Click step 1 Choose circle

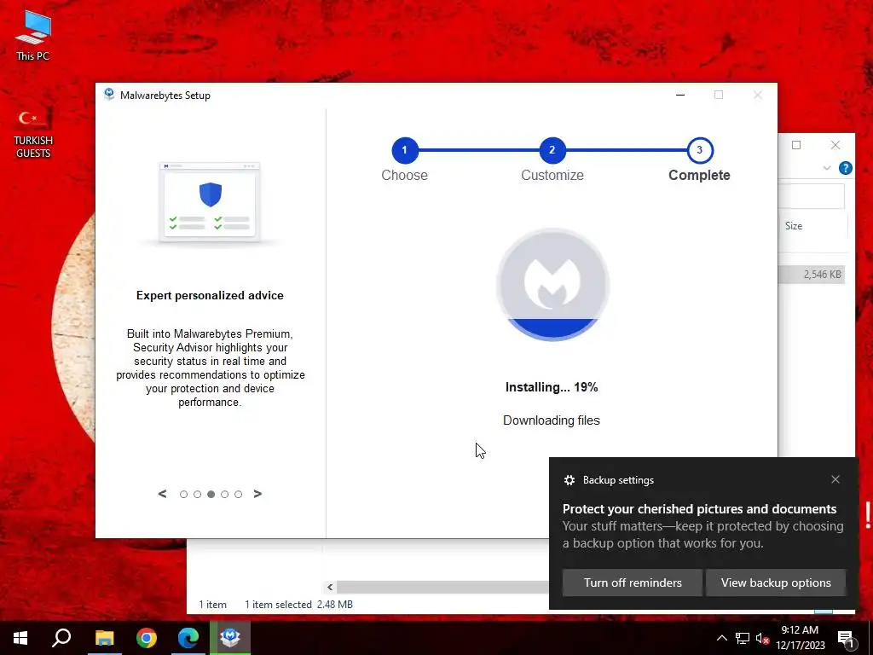coord(405,150)
